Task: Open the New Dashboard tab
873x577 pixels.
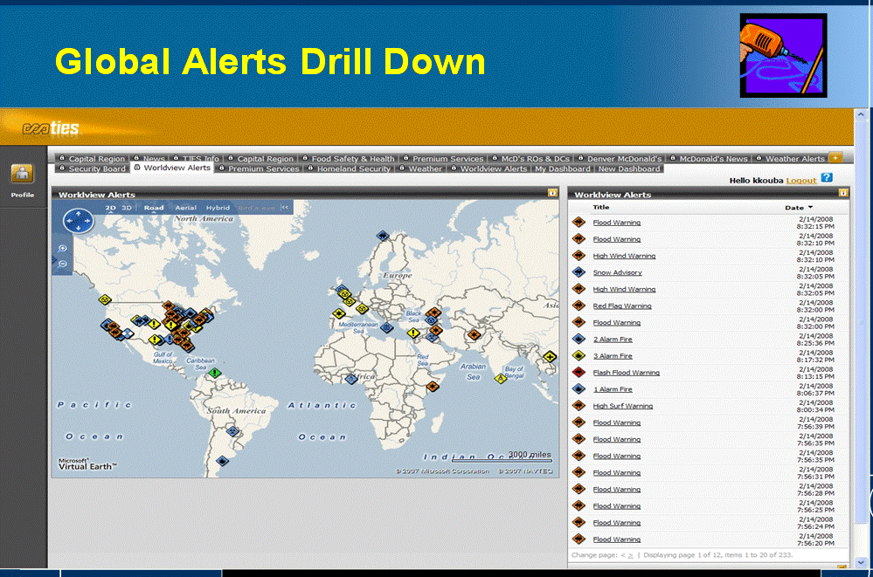Action: (629, 168)
